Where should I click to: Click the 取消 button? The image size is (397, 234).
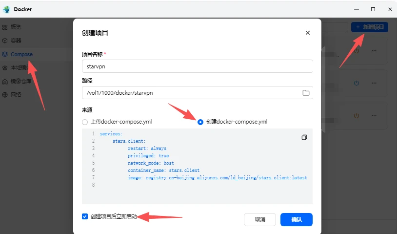259,219
